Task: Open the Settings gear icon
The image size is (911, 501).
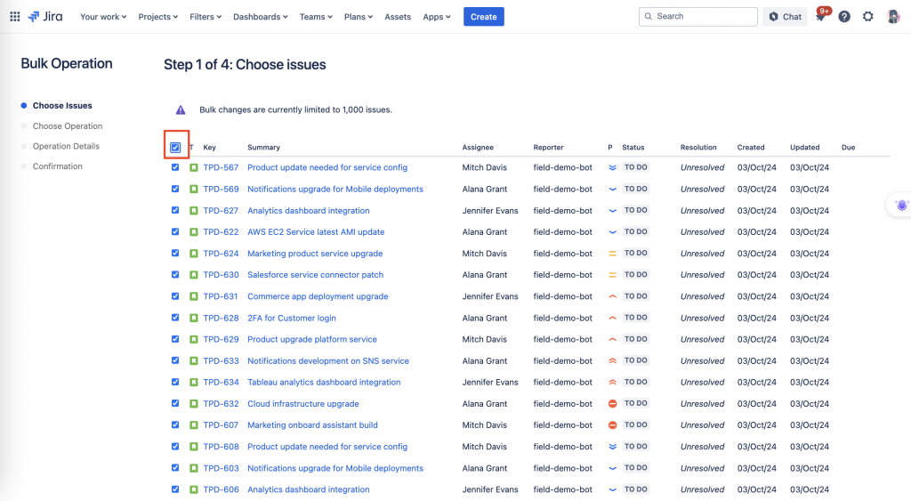Action: click(868, 17)
